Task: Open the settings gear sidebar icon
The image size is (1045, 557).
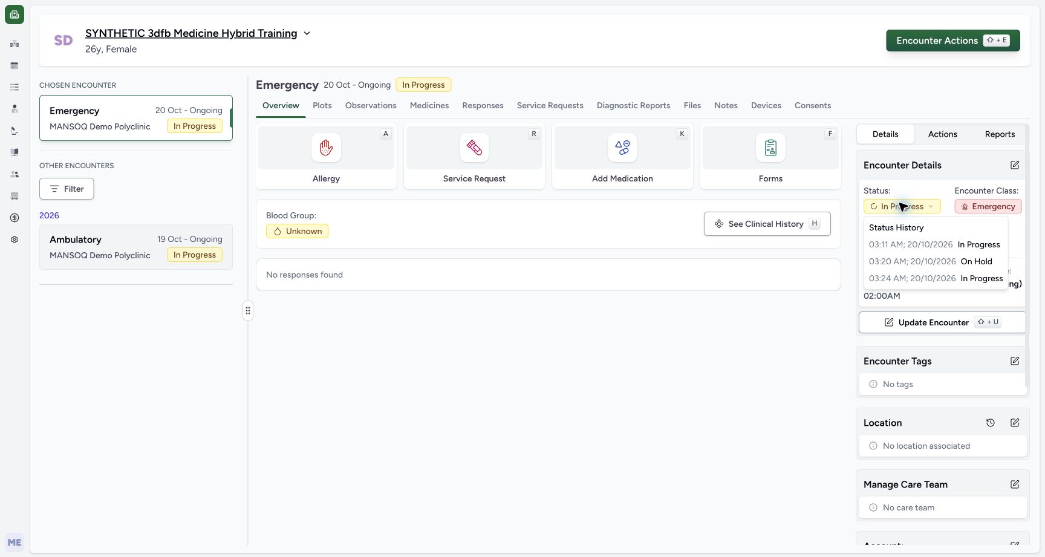Action: click(15, 239)
